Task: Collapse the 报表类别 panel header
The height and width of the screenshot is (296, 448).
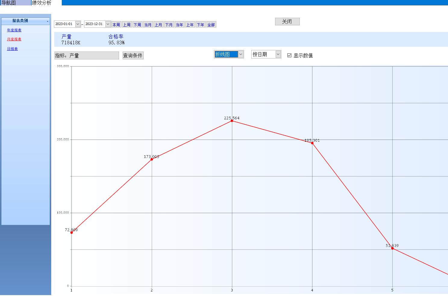Action: (48, 21)
